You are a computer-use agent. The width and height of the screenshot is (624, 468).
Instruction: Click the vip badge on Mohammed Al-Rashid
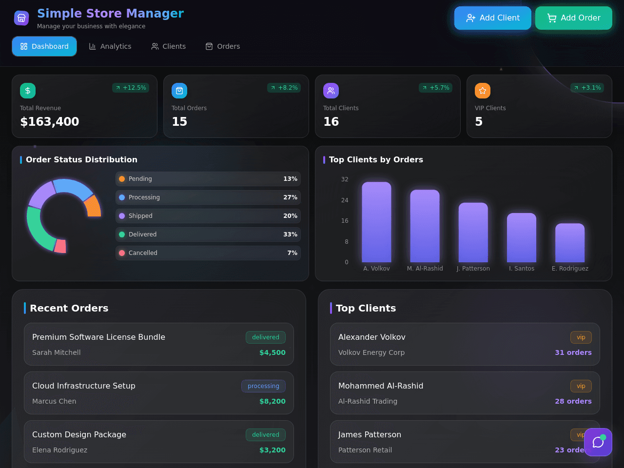pyautogui.click(x=581, y=386)
